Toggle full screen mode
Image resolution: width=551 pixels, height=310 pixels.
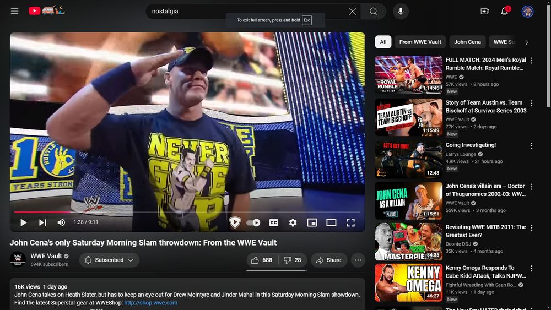click(350, 222)
